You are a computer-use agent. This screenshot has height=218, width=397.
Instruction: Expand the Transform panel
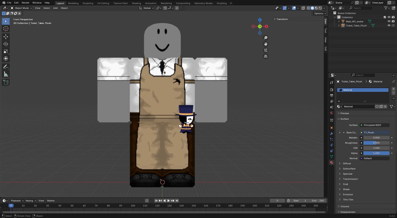point(282,19)
